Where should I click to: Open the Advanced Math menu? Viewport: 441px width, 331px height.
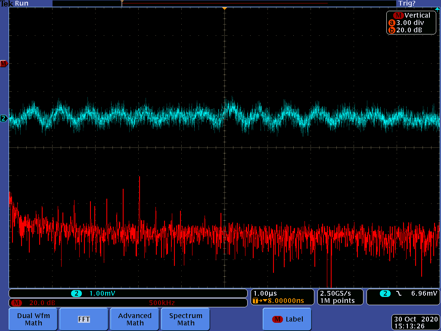(x=135, y=319)
